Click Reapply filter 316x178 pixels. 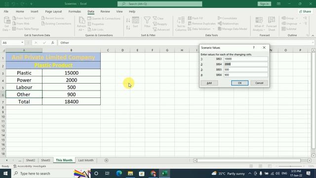[x=160, y=24]
